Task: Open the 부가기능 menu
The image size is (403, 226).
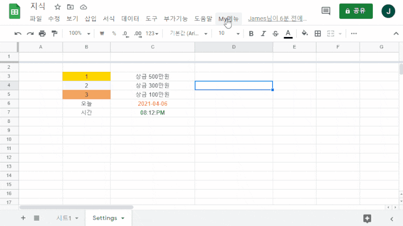Action: pyautogui.click(x=176, y=19)
